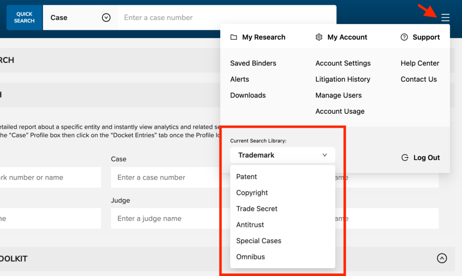Open Manage Users
The image size is (462, 276).
pos(338,95)
